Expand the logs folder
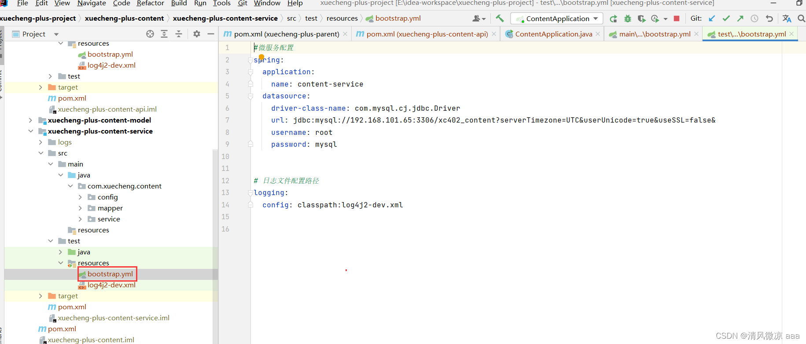806x344 pixels. [x=40, y=142]
